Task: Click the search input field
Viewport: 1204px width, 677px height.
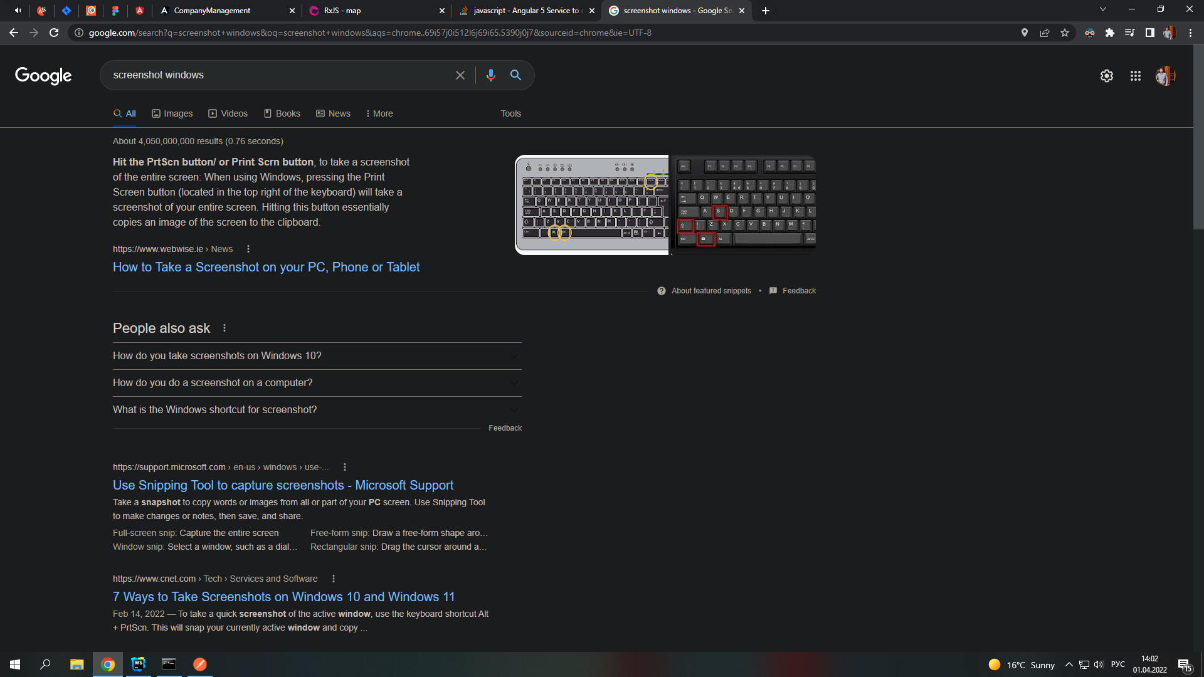Action: (x=279, y=75)
